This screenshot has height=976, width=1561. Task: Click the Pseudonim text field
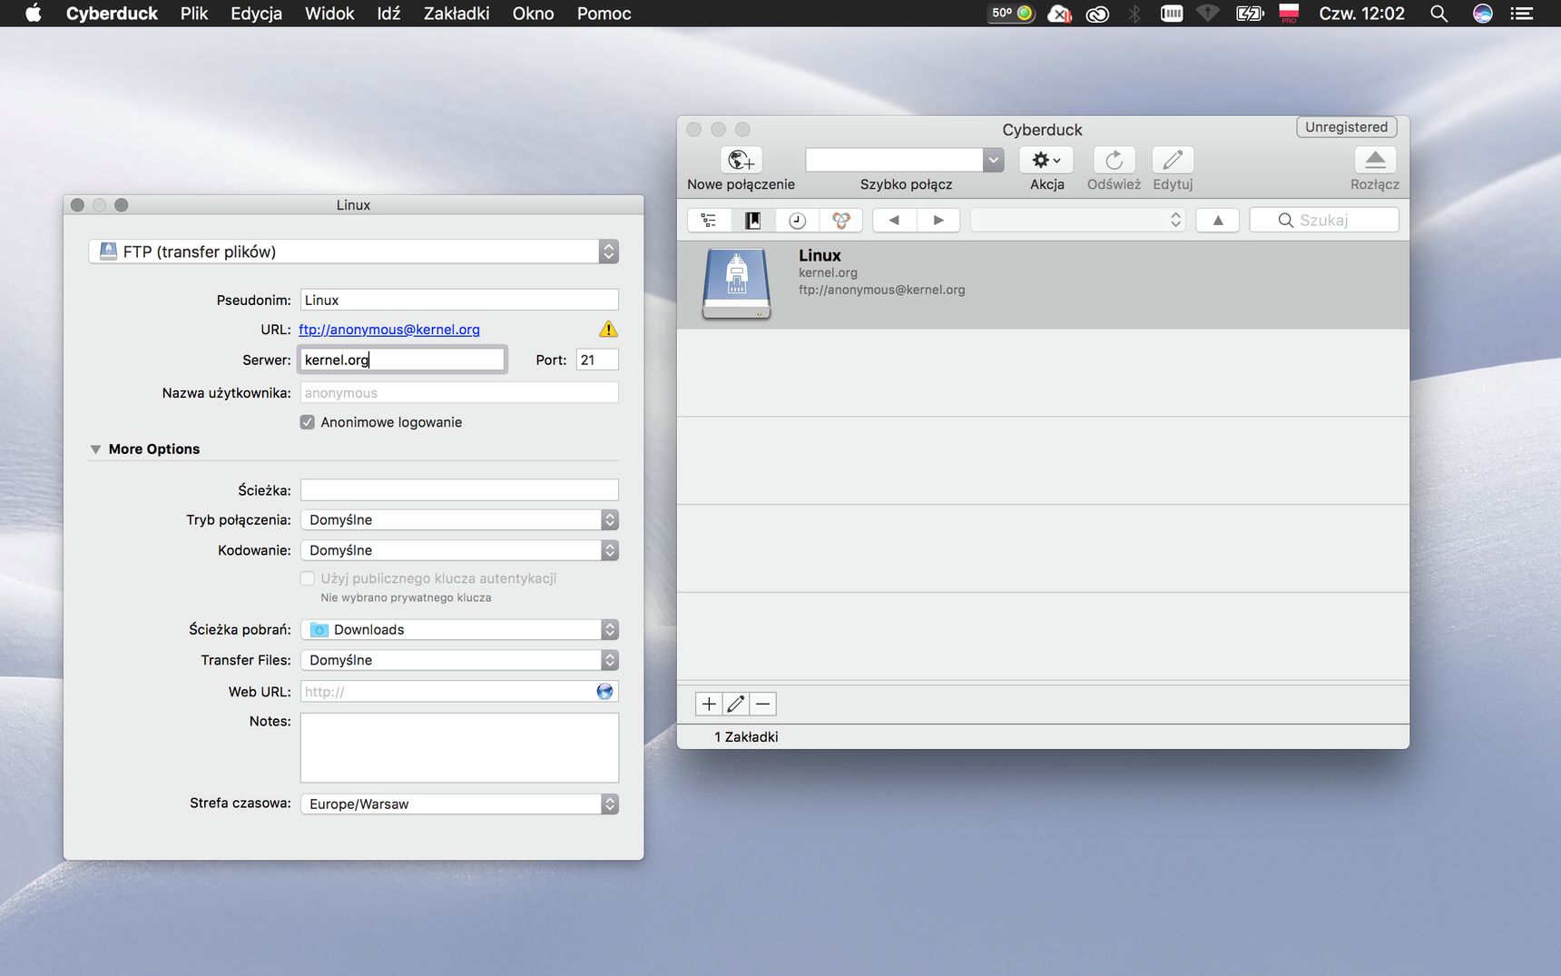coord(459,300)
